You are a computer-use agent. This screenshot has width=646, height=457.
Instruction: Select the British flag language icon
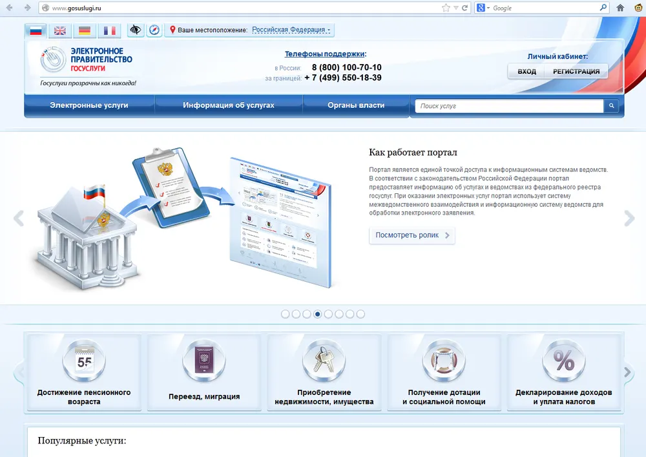point(60,30)
